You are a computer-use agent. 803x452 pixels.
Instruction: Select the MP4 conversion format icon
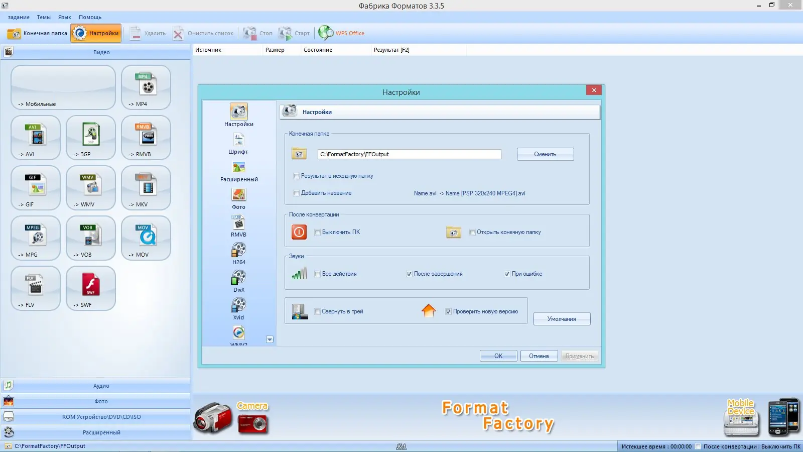pos(145,88)
